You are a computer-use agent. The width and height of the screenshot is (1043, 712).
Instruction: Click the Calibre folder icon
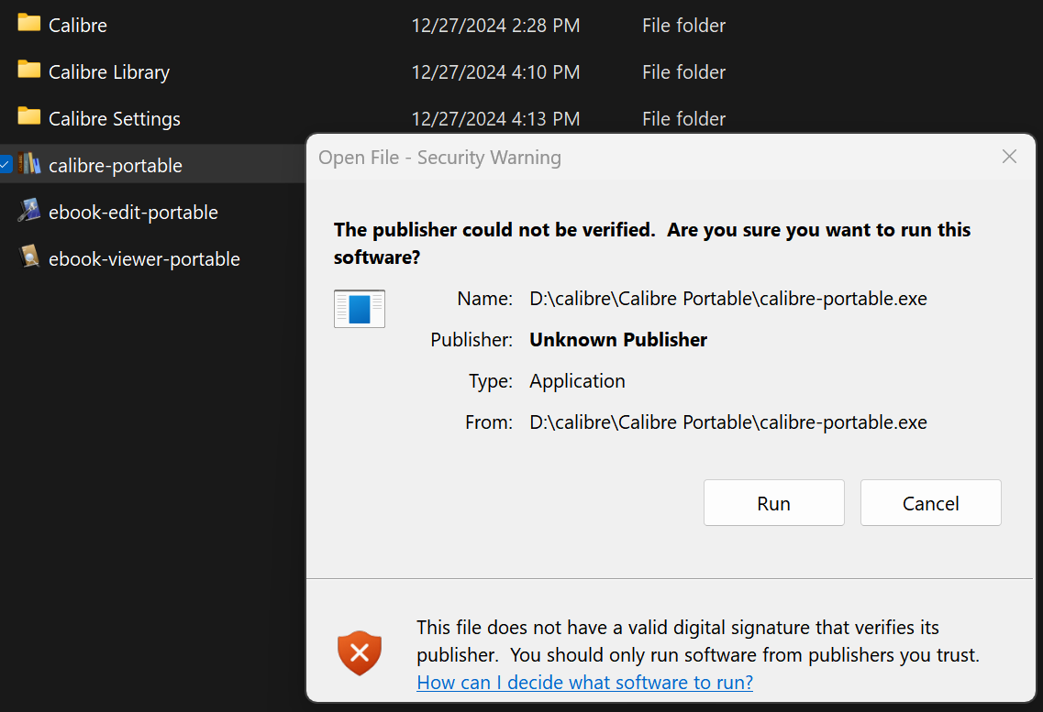coord(28,23)
